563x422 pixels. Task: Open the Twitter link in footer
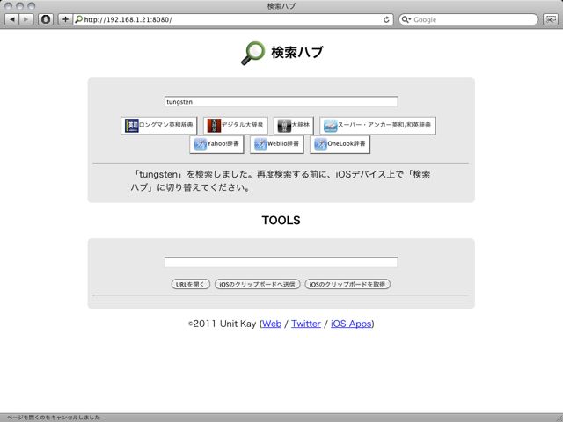pos(306,324)
